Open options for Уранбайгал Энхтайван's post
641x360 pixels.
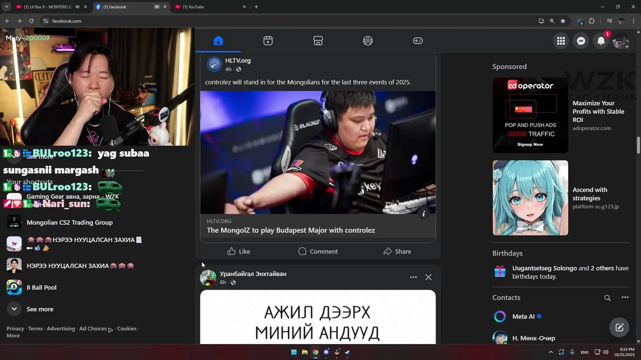coord(413,277)
